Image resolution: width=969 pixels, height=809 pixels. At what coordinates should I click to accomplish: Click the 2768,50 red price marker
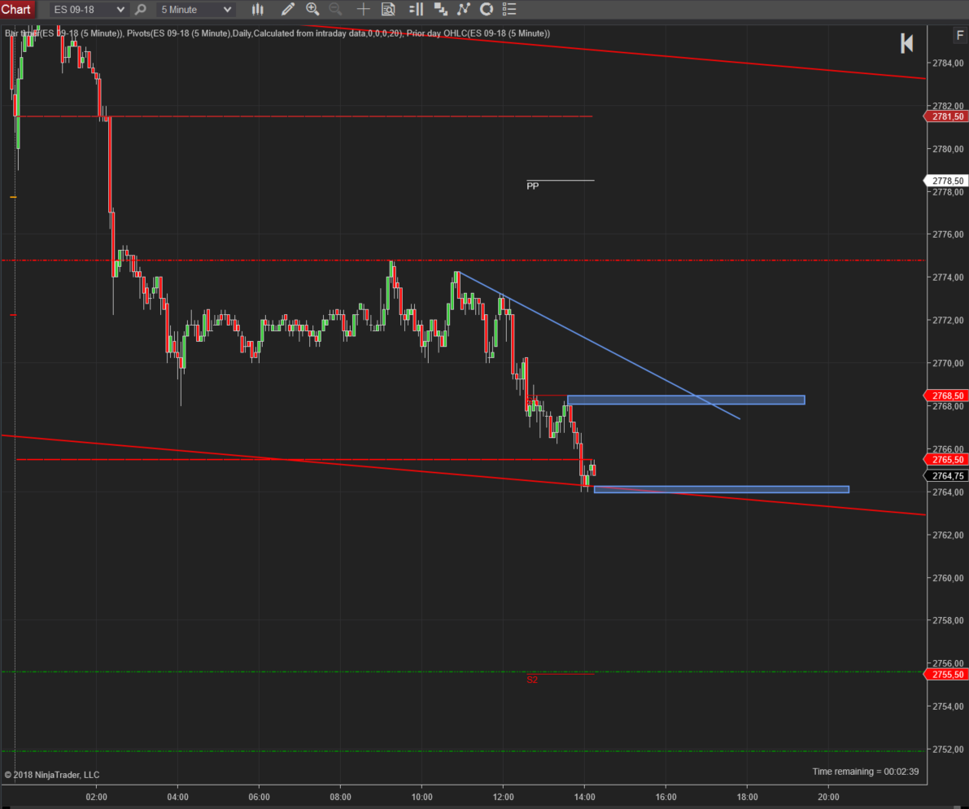coord(946,396)
